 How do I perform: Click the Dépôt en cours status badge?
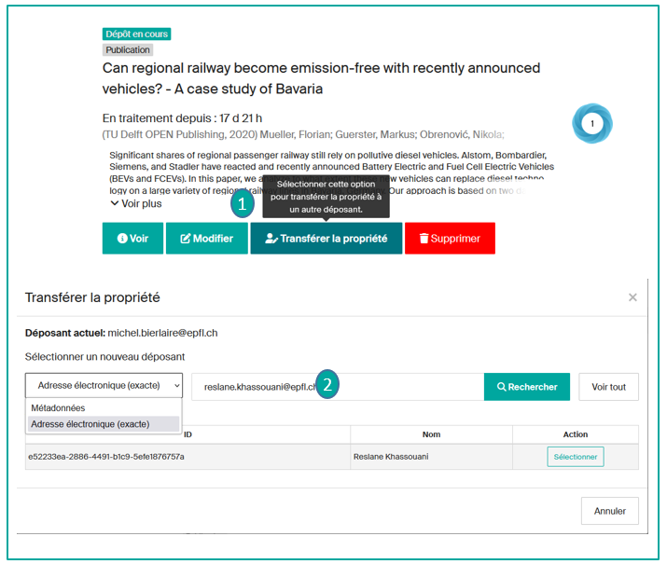tap(136, 34)
